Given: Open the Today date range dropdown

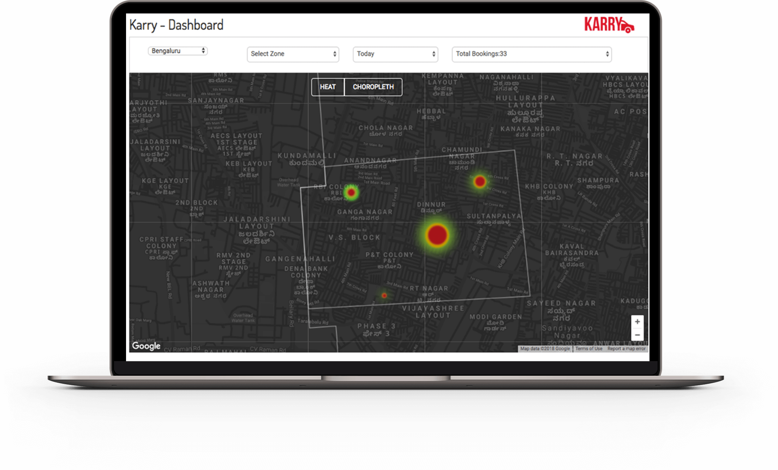Looking at the screenshot, I should (x=395, y=54).
